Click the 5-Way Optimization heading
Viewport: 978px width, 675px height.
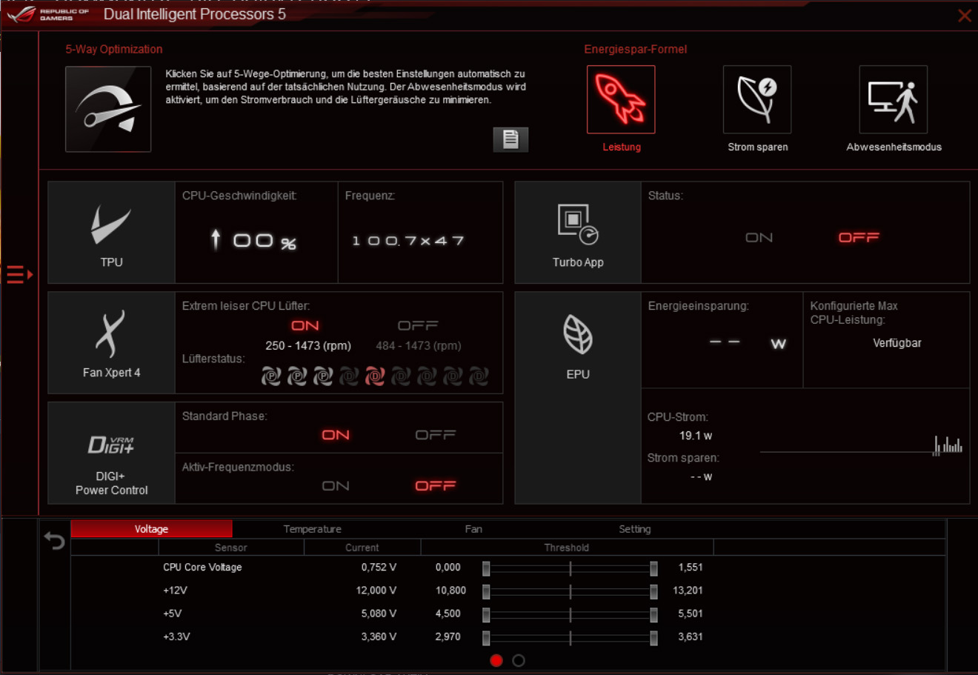coord(113,49)
